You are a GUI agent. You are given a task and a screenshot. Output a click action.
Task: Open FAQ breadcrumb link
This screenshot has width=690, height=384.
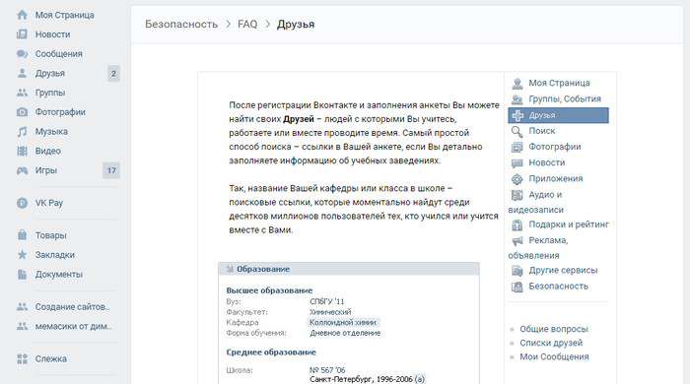[247, 25]
